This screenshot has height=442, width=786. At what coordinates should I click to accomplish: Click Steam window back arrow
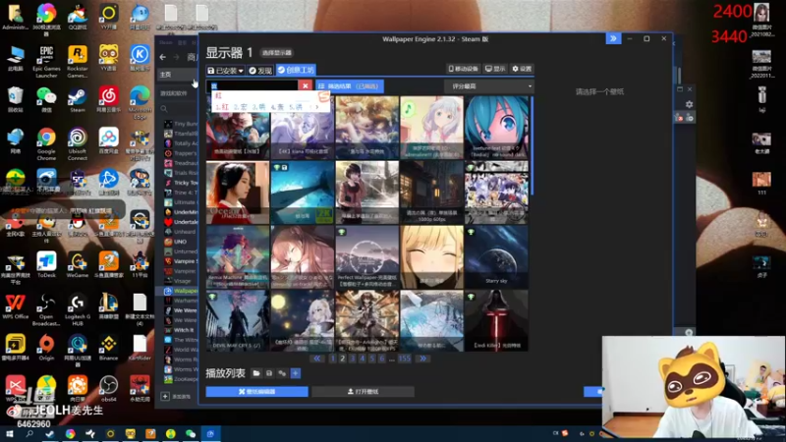click(x=163, y=57)
